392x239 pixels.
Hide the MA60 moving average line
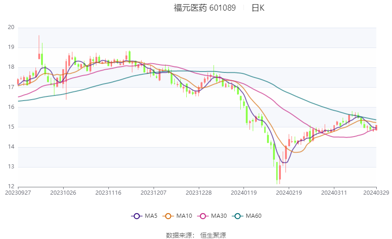237,215
